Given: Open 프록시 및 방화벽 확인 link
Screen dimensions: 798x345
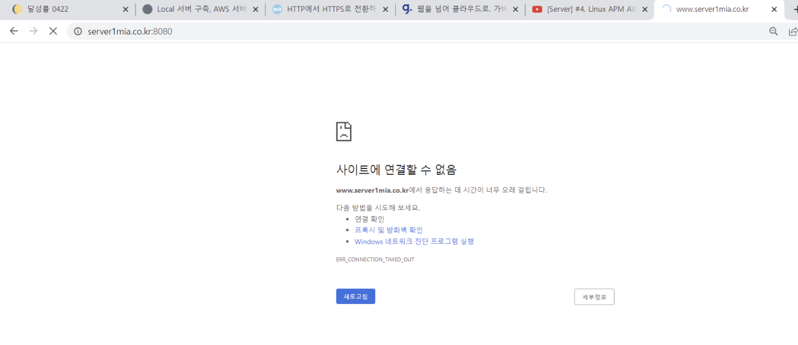Looking at the screenshot, I should pos(388,230).
